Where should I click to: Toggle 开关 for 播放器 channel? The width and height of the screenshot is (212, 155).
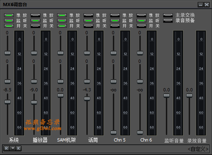[35, 26]
